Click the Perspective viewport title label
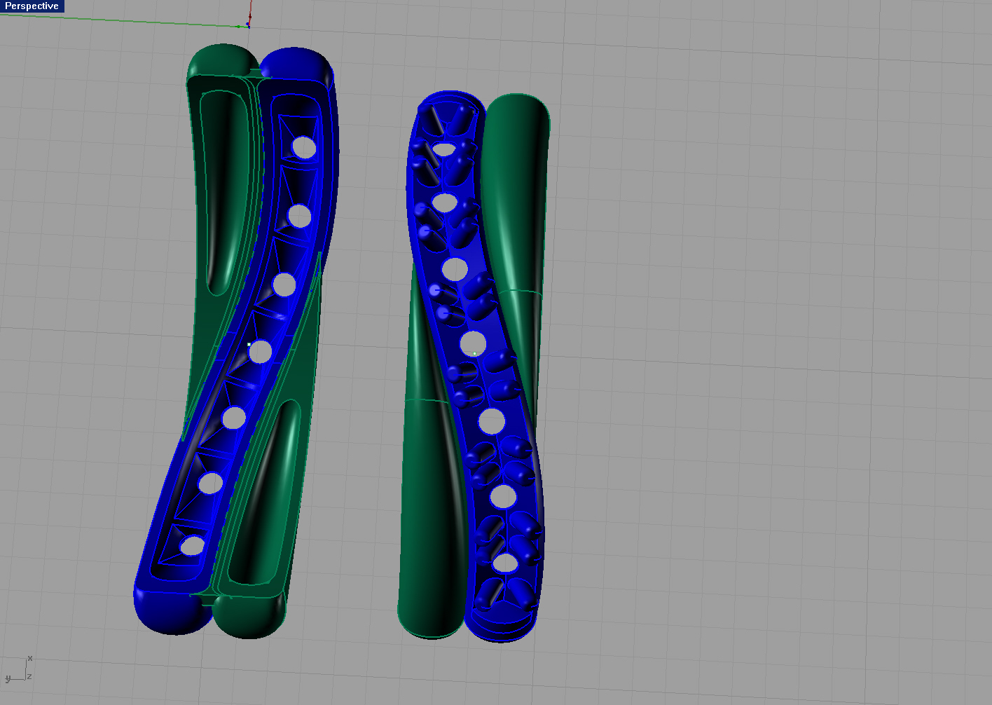Screen dimensions: 992x705 tap(32, 6)
